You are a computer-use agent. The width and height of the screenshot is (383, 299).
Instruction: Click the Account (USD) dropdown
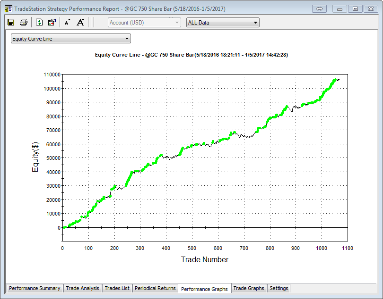click(145, 22)
